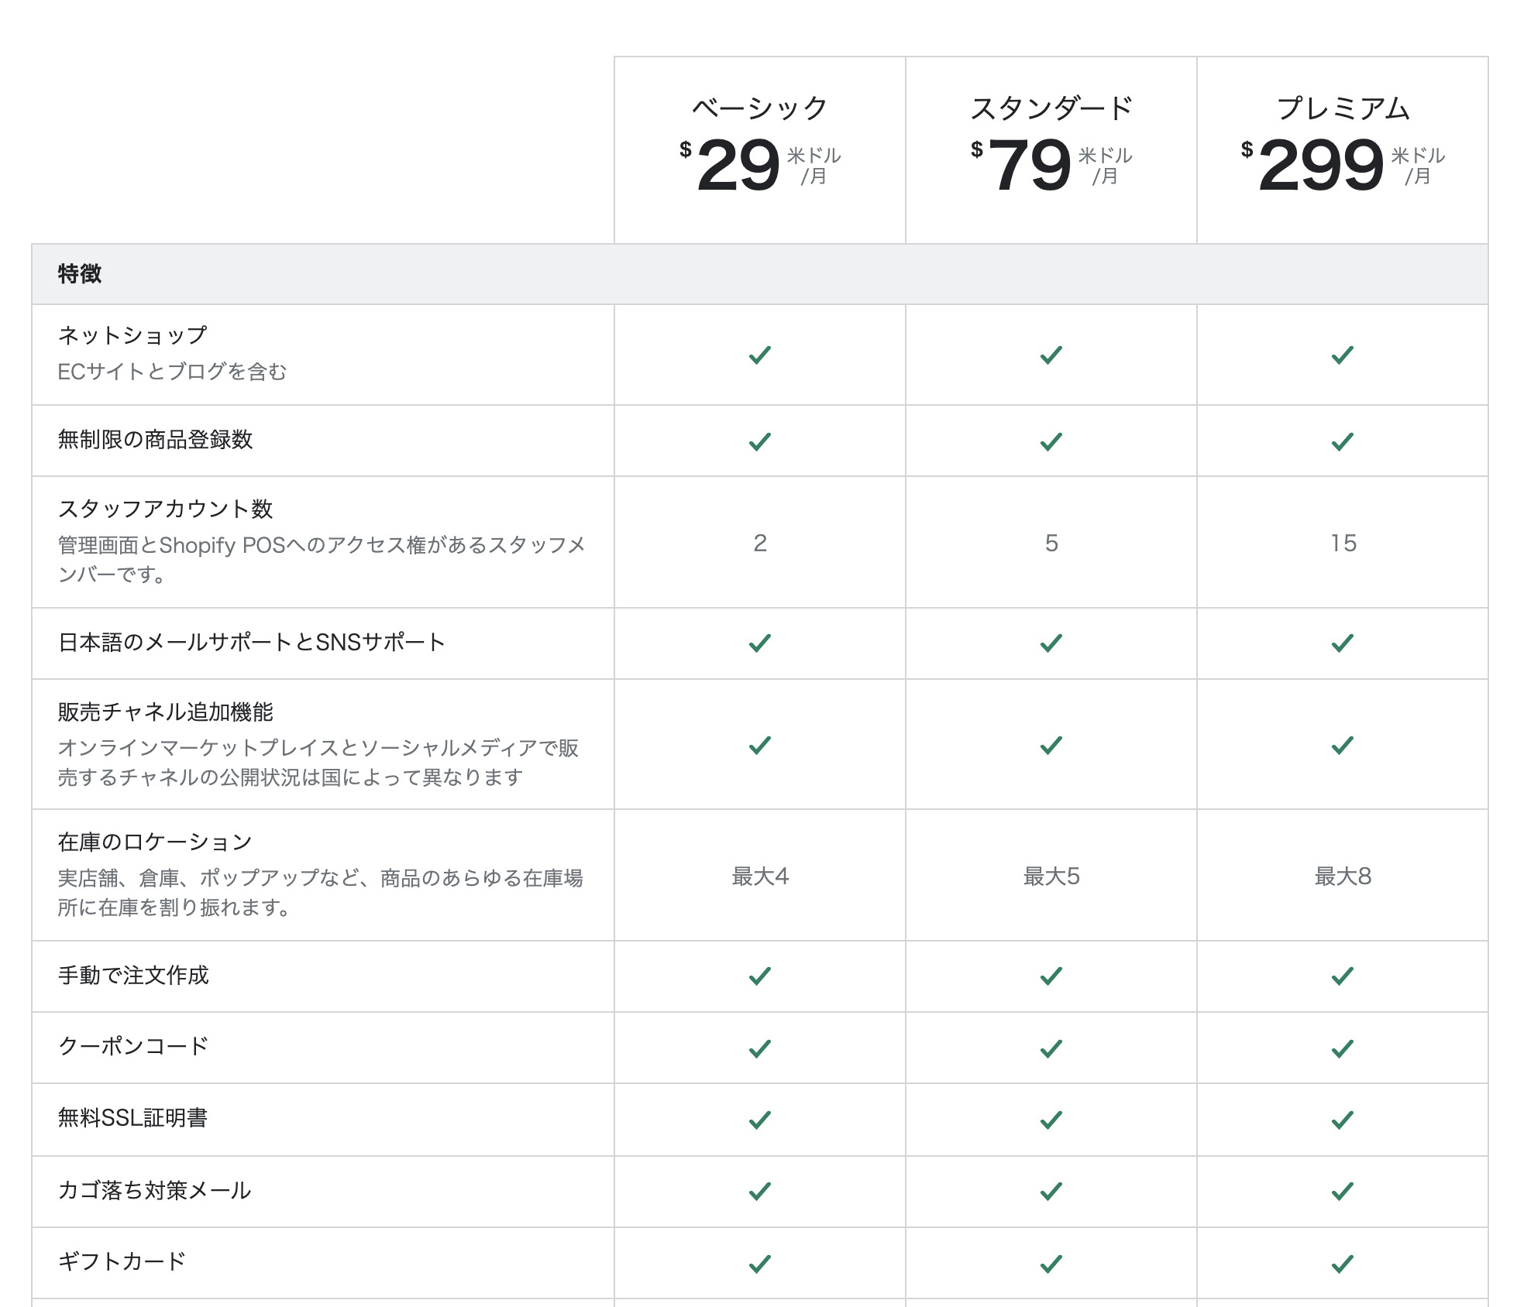Click ベーシック checkmark for 手動で注文作成
The image size is (1517, 1307).
tap(759, 976)
